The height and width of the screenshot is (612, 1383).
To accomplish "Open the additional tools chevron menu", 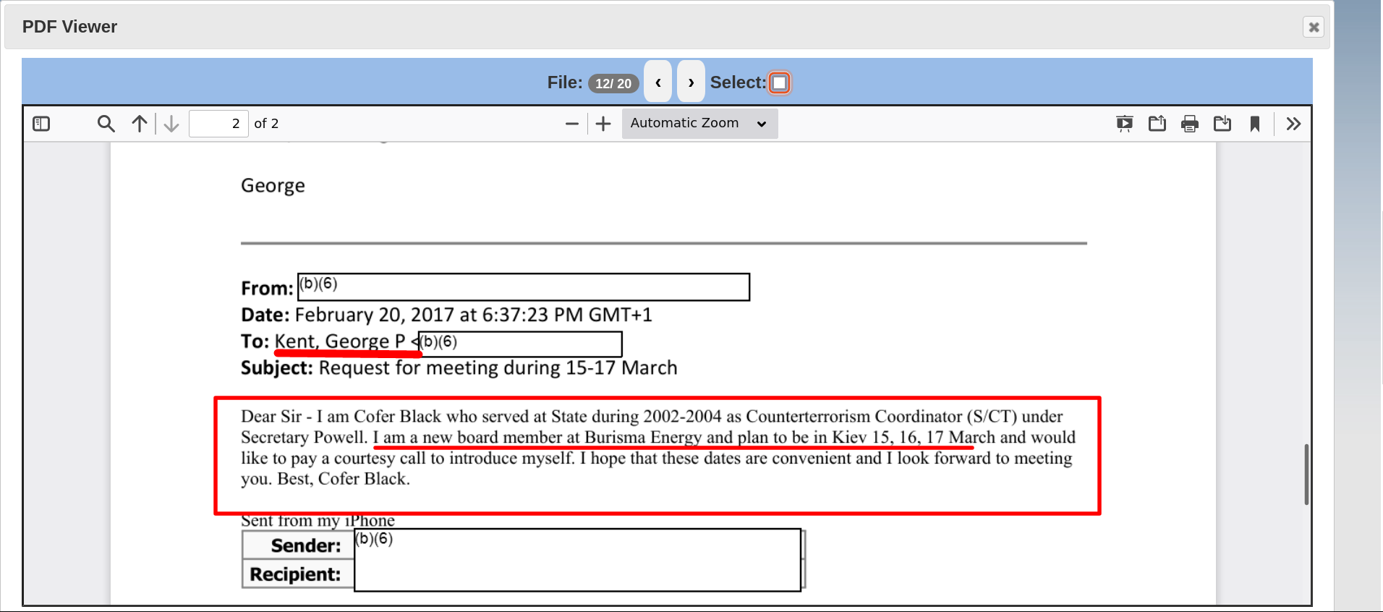I will pyautogui.click(x=1294, y=124).
